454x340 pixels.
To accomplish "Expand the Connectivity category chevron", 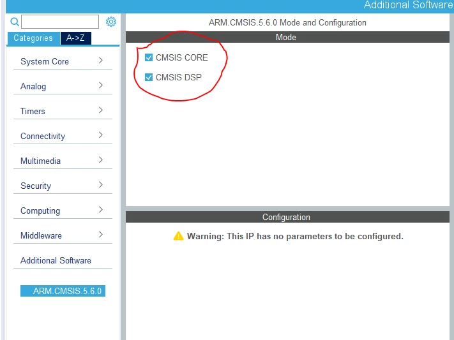I will coord(101,135).
